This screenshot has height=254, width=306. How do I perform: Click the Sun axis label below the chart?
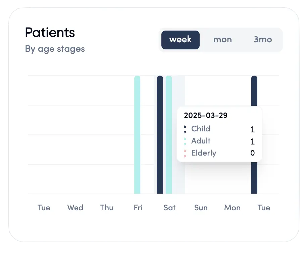tap(201, 208)
